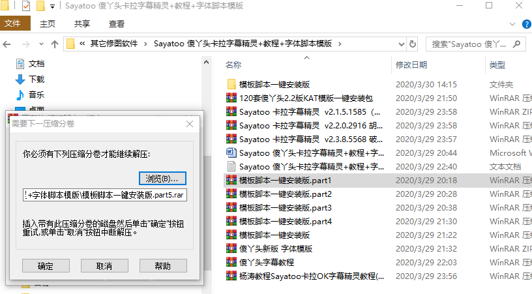Image resolution: width=532 pixels, height=294 pixels.
Task: Select the Word document file icon
Action: coord(231,153)
